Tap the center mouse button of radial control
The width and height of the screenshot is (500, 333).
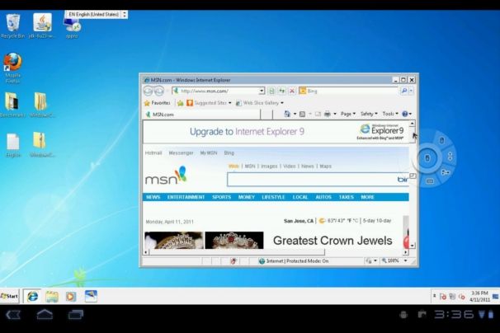(x=427, y=157)
